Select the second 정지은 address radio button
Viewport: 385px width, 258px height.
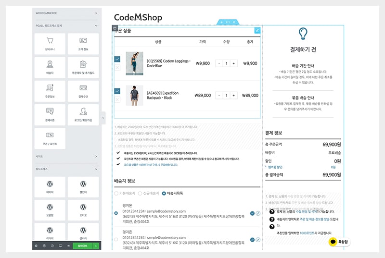[116, 239]
